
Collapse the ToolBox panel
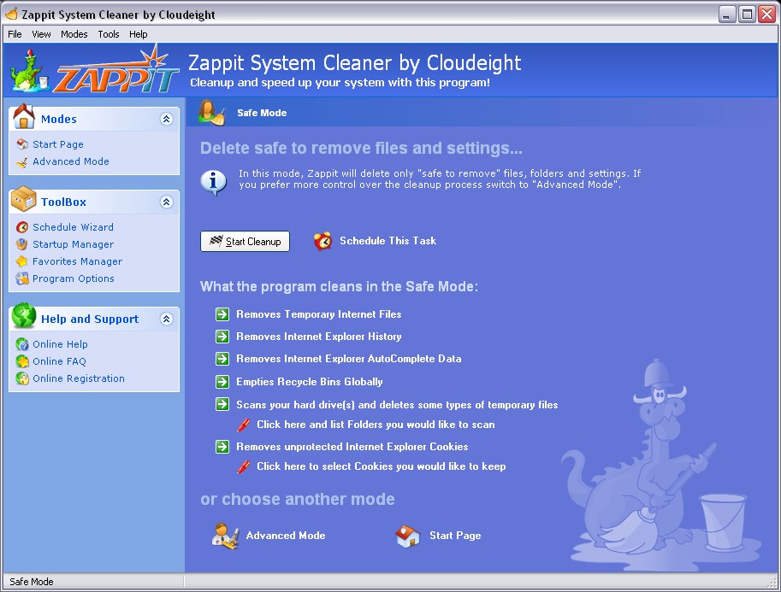tap(167, 202)
